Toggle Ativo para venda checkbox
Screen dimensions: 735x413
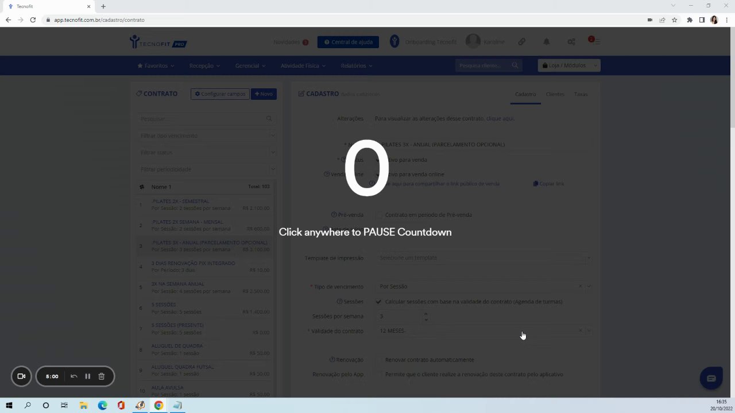pos(378,160)
